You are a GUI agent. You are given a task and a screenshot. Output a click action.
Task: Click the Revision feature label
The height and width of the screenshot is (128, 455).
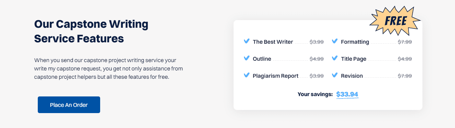click(352, 76)
